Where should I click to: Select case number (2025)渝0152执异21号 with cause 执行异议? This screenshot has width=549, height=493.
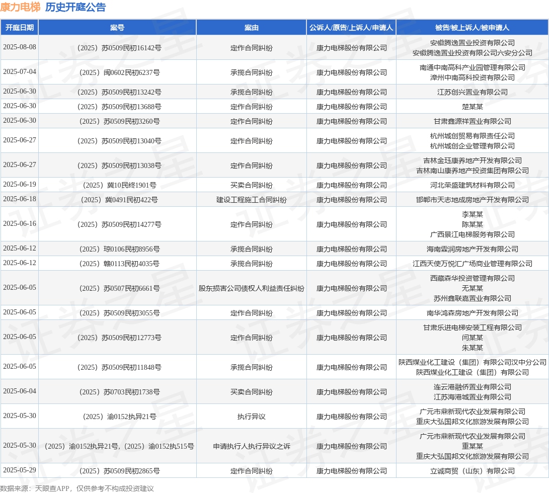tap(119, 417)
